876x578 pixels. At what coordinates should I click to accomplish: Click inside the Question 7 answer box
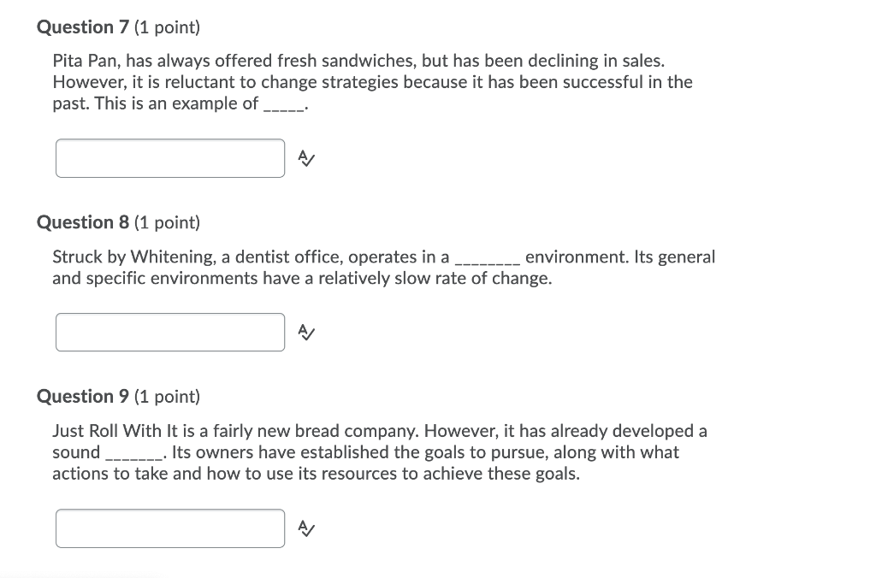point(169,157)
